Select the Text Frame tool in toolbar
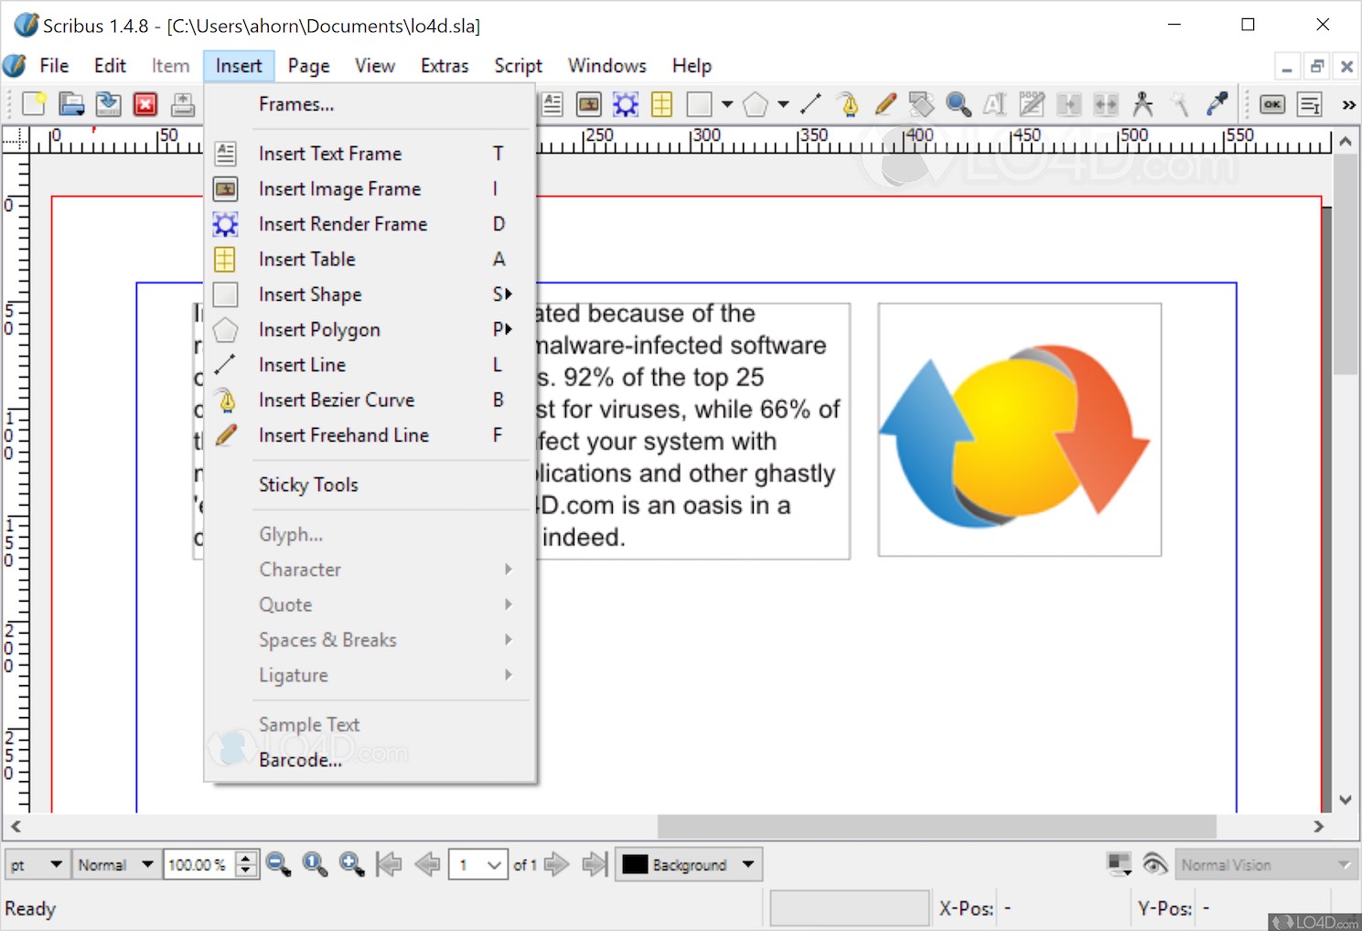Viewport: 1362px width, 931px height. coord(552,104)
